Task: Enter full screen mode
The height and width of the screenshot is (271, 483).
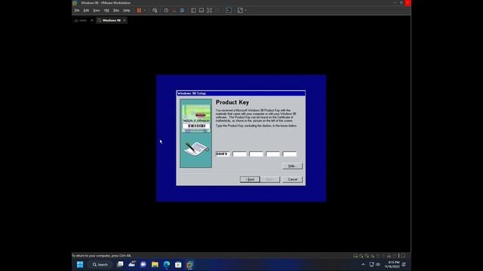Action: tap(210, 10)
